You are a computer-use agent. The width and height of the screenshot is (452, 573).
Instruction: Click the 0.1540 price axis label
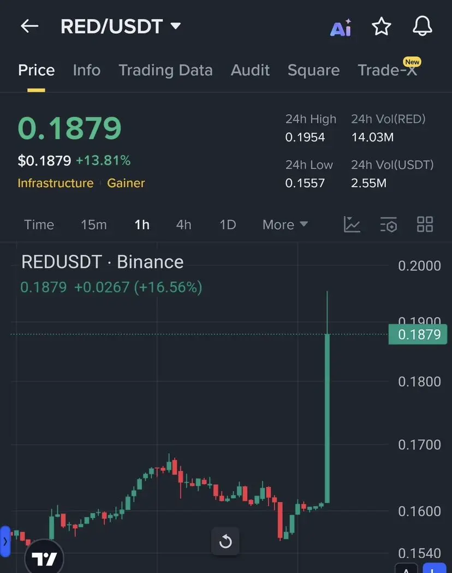click(x=419, y=553)
